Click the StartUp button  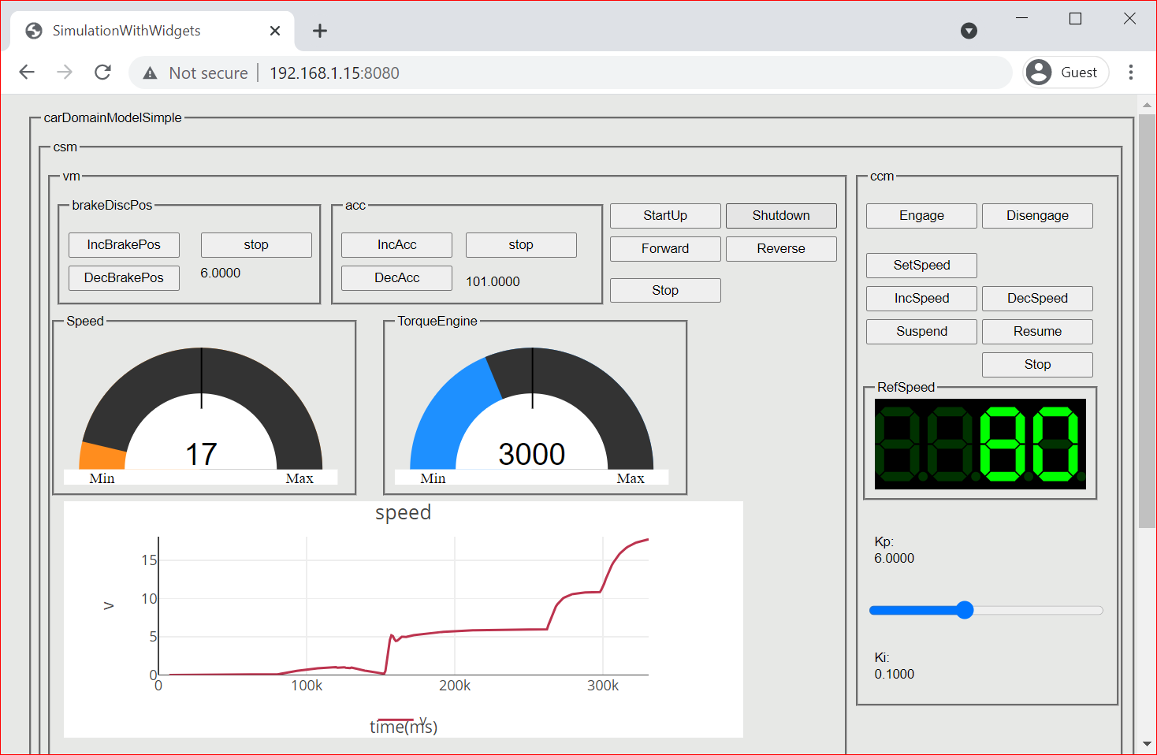point(664,216)
